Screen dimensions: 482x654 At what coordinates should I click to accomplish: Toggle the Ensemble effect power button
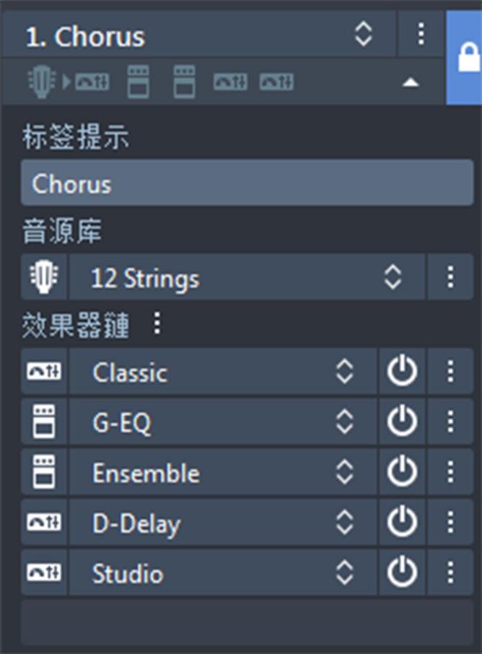(x=402, y=473)
